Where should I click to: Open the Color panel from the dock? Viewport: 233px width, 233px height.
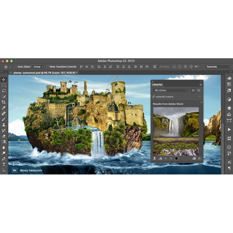(229, 78)
